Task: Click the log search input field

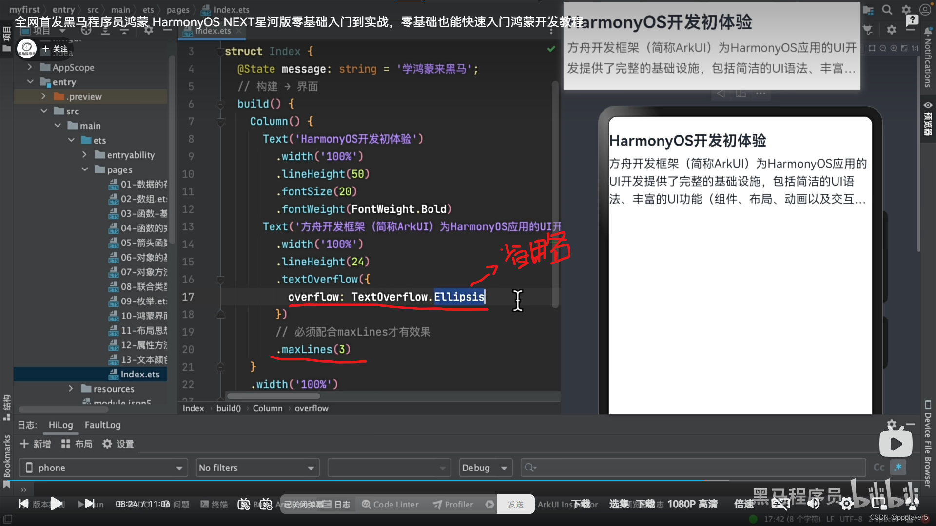Action: [692, 468]
